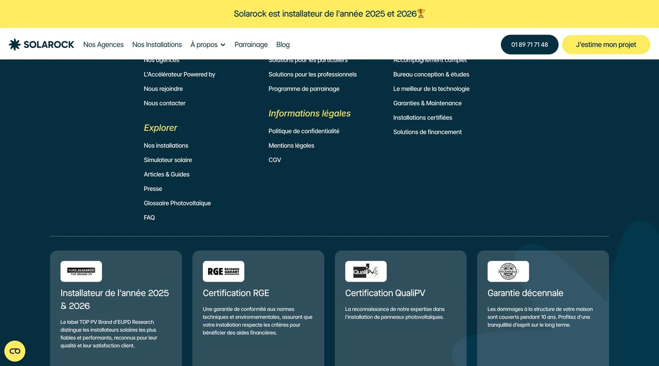Call the 01 89 71 71 48 button

pos(530,45)
